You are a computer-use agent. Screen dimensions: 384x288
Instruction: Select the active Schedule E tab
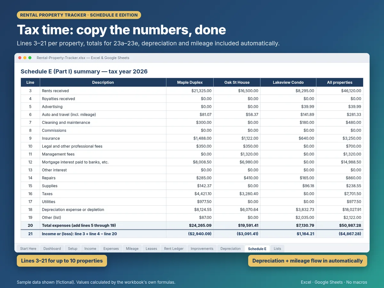click(257, 249)
